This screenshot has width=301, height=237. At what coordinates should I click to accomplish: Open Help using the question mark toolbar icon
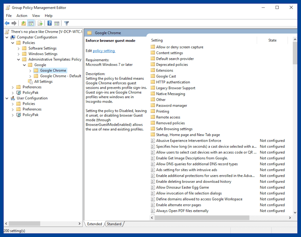point(49,23)
